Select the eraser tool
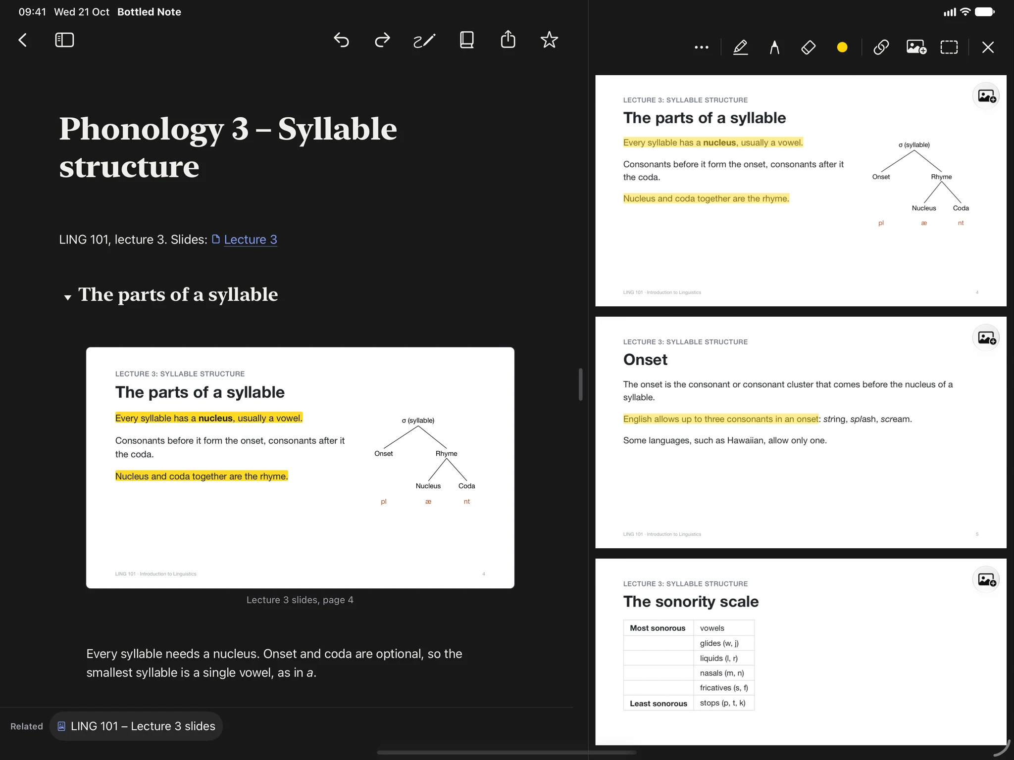 [808, 47]
